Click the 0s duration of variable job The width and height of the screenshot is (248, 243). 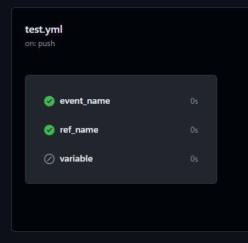click(194, 159)
